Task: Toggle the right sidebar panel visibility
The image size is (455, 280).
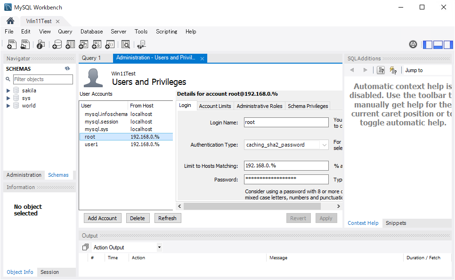Action: pyautogui.click(x=448, y=45)
